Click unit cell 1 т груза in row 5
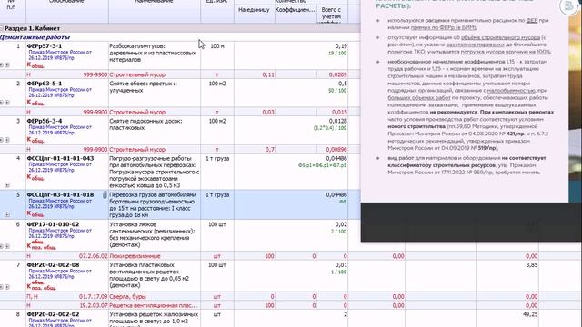582x327 pixels. [217, 194]
